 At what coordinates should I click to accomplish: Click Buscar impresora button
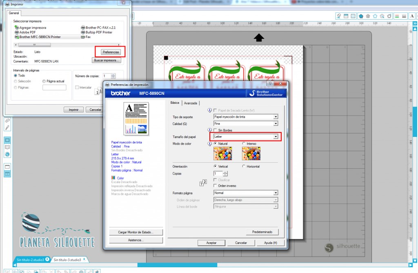point(107,60)
